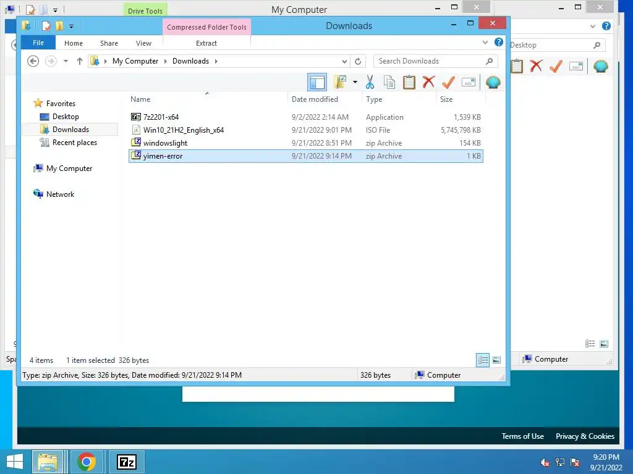
Task: Click the Copy icon in Downloads toolbar
Action: click(x=389, y=82)
